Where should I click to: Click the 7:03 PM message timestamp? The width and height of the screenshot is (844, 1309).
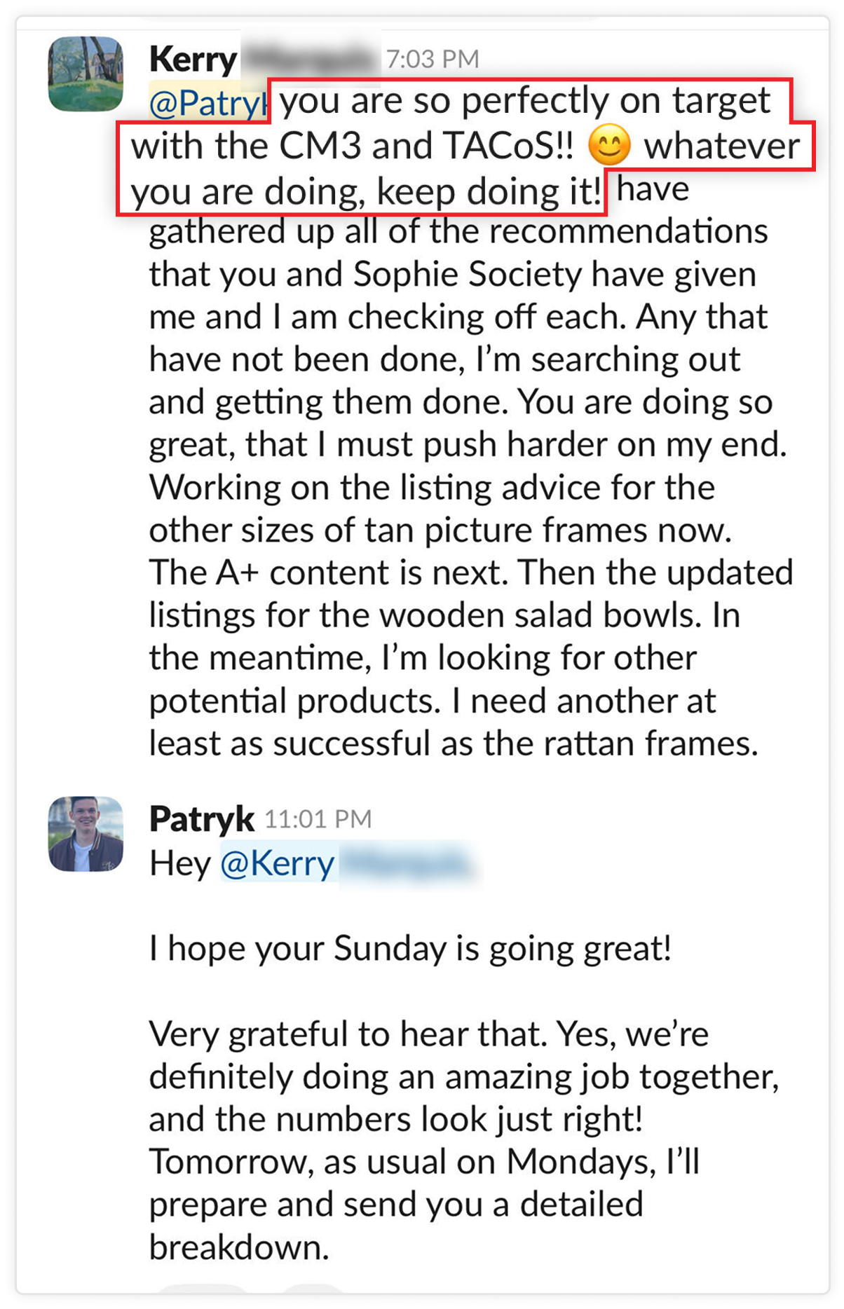432,60
